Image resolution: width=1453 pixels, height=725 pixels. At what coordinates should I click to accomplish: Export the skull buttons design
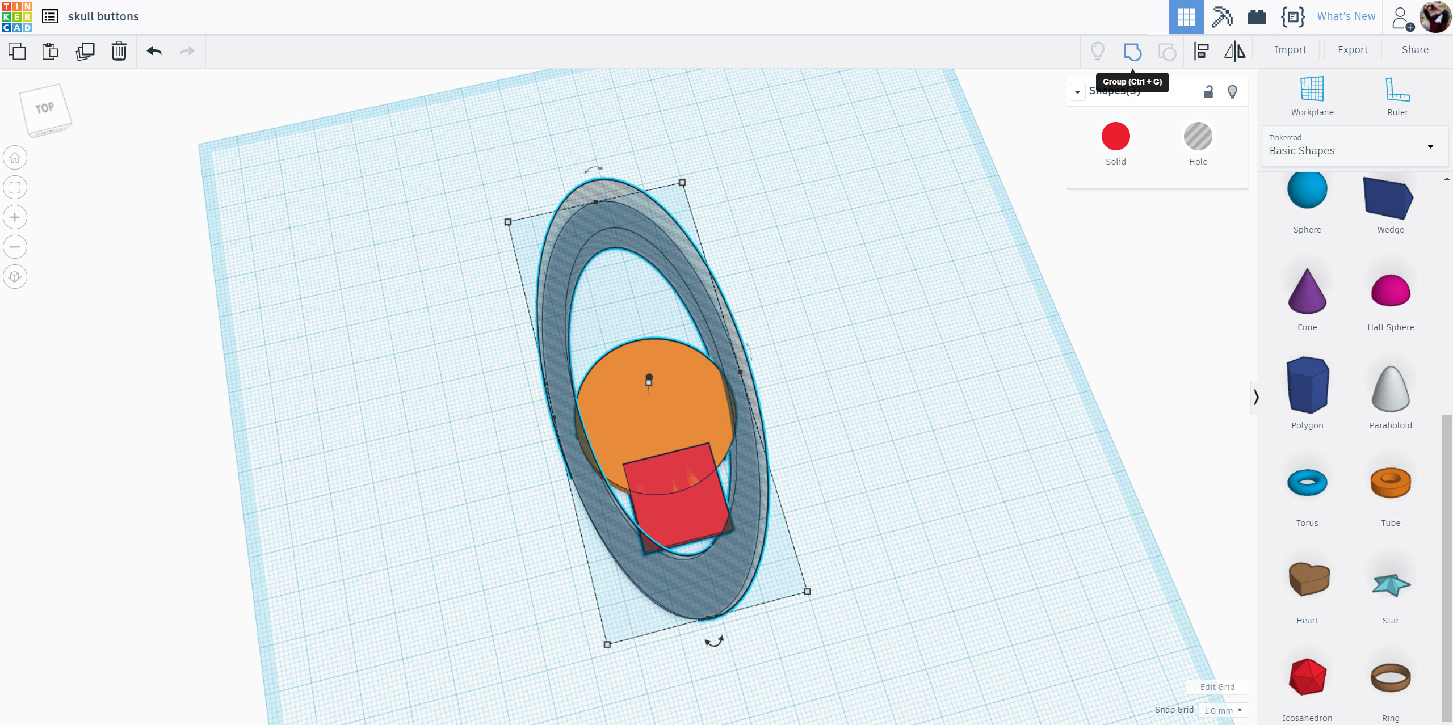(x=1353, y=50)
